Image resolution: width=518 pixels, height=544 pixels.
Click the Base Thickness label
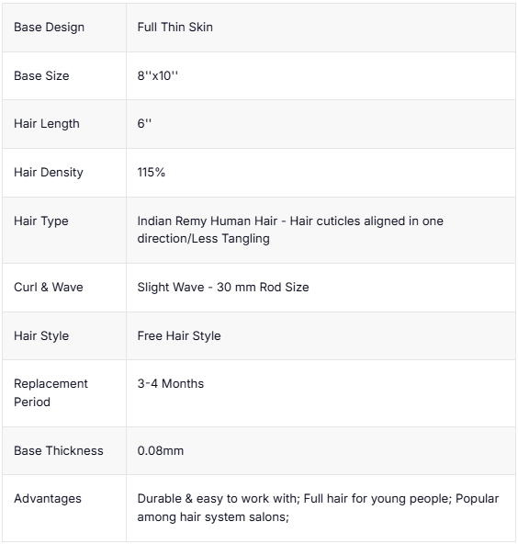pos(59,450)
